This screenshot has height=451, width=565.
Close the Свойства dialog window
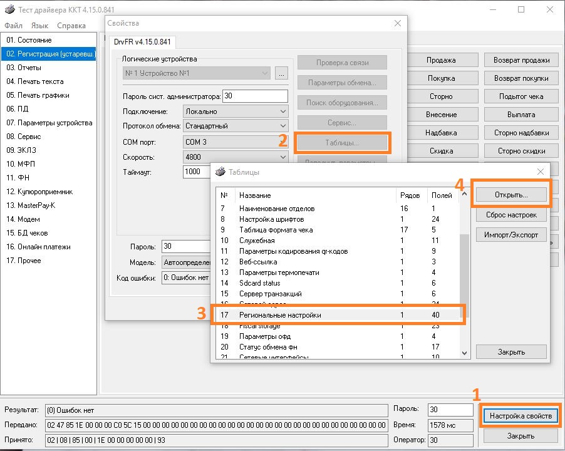click(397, 23)
